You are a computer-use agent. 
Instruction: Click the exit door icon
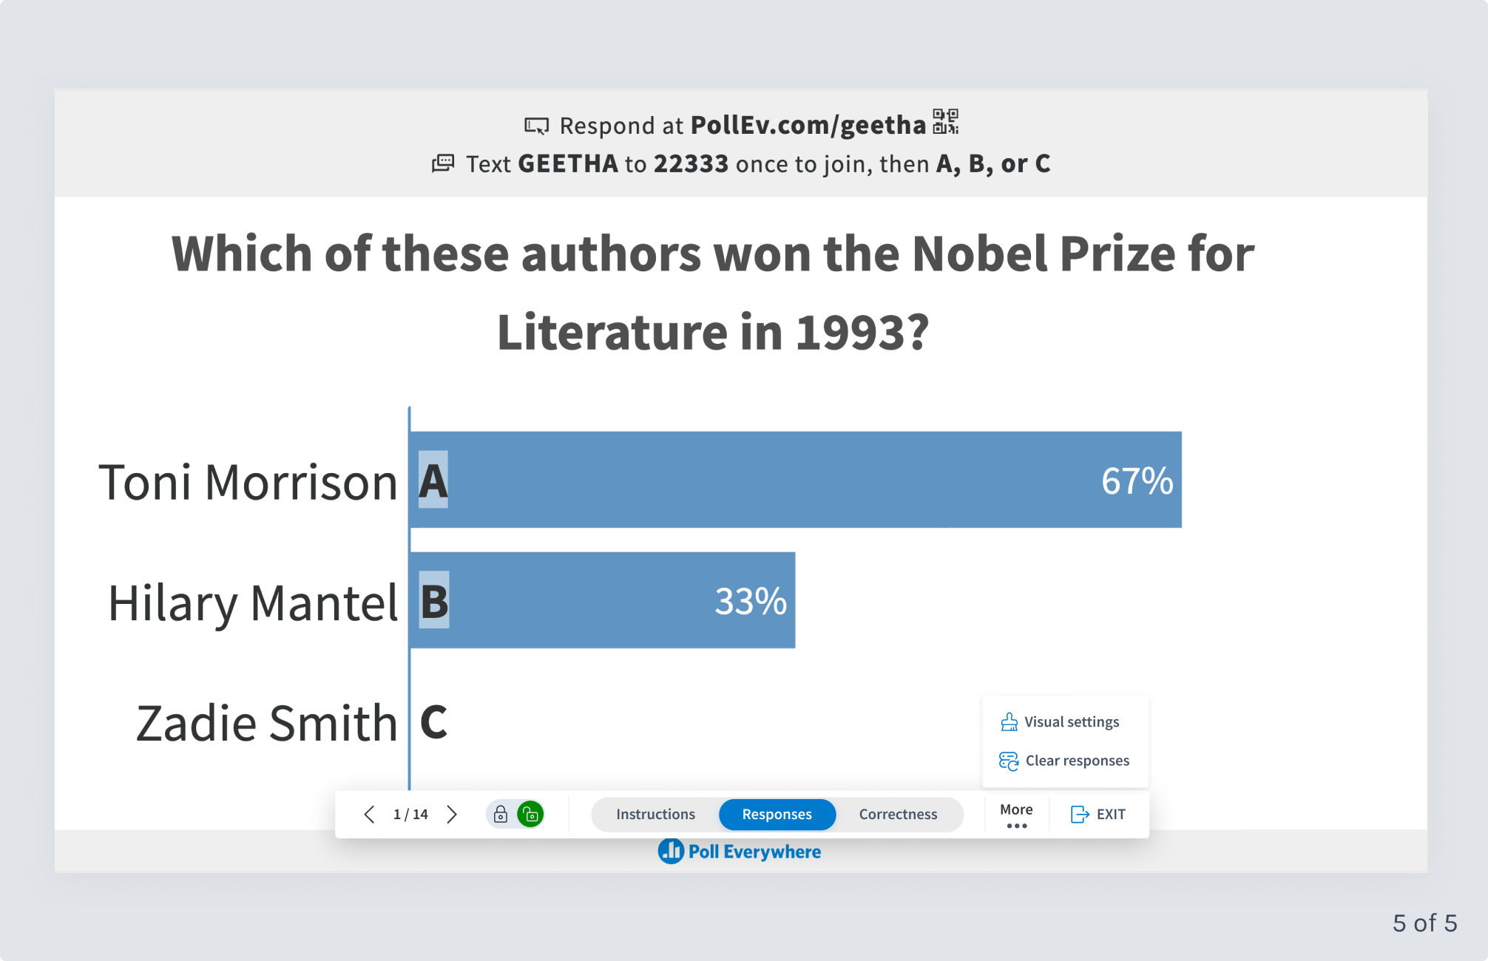(1080, 815)
